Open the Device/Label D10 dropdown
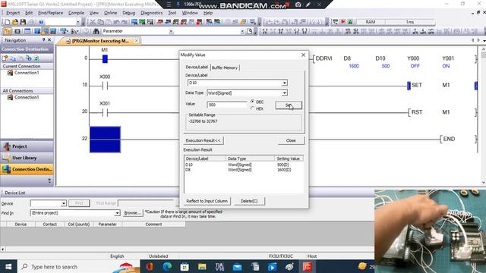The image size is (486, 273). [x=284, y=83]
